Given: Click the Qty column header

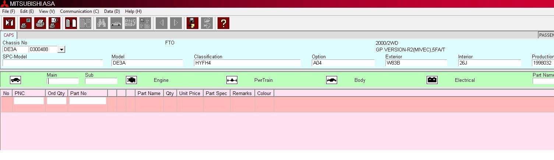Looking at the screenshot, I should pos(170,93).
